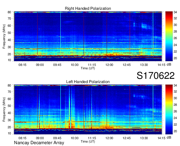This screenshot has width=180, height=146.
Task: Click the 34 value on Right Handed colorbar
Action: (x=175, y=12)
